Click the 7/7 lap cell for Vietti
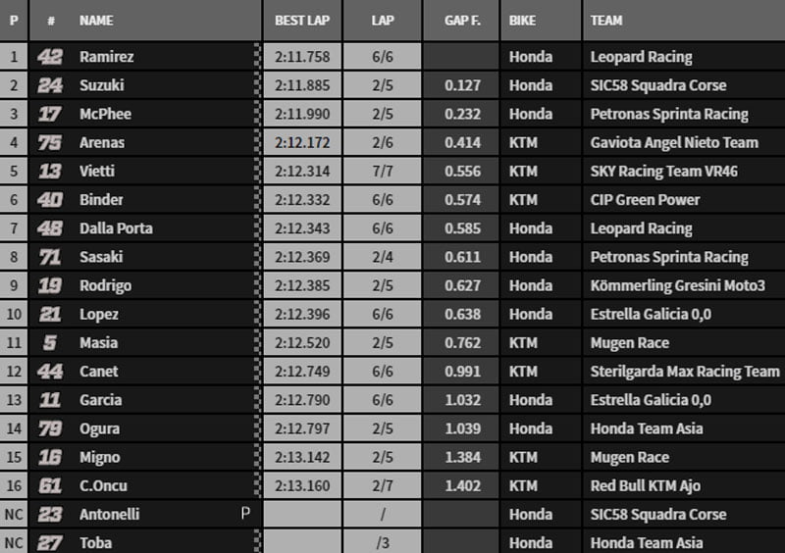 coord(383,172)
